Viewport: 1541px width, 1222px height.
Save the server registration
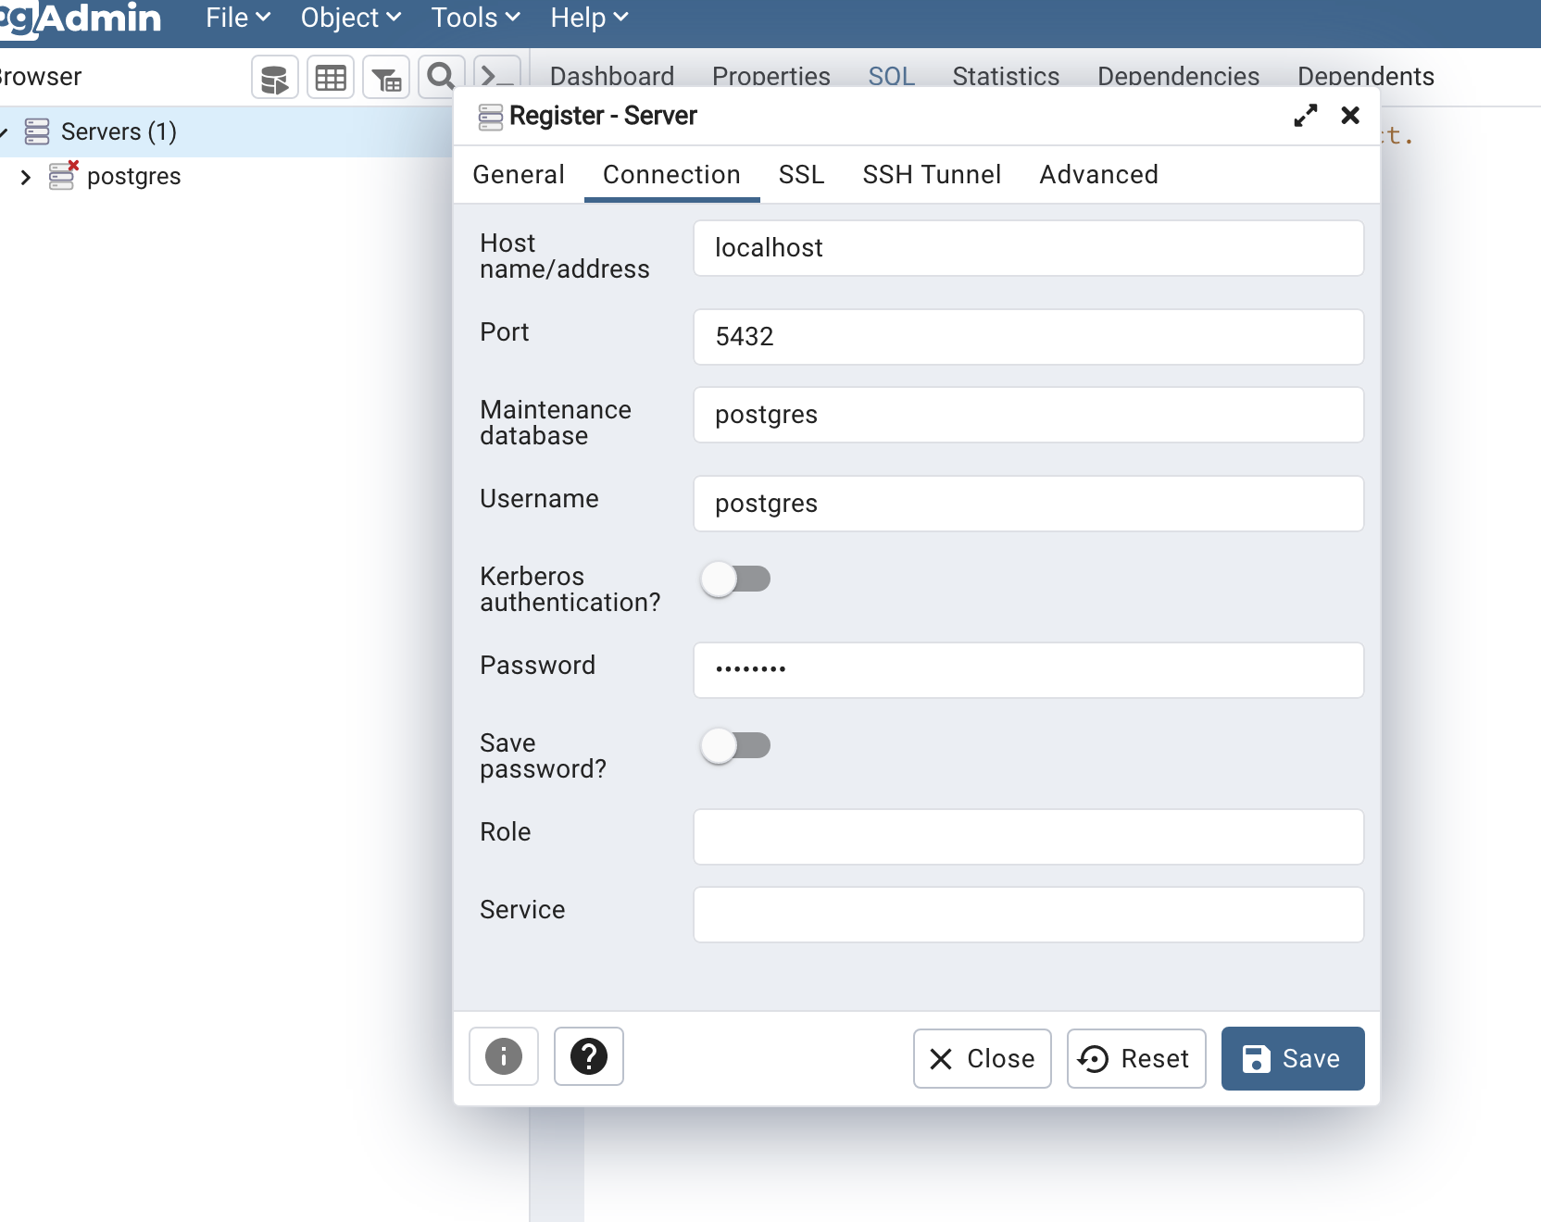point(1292,1058)
